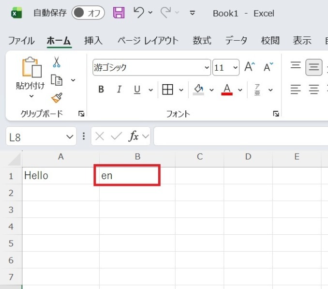Image resolution: width=328 pixels, height=289 pixels.
Task: Expand the 貼り付け paste options arrow
Action: tap(31, 96)
